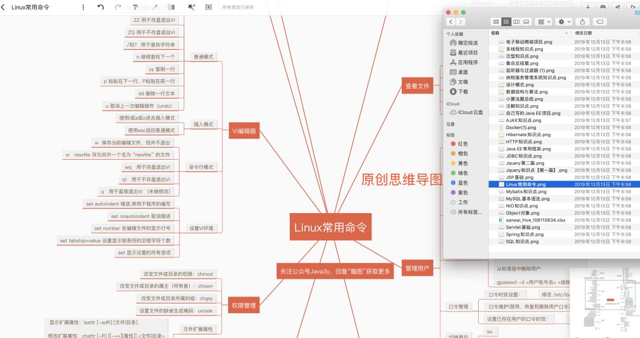Finder sidebar: open iCloud 云盘
Image resolution: width=640 pixels, height=338 pixels.
click(466, 112)
